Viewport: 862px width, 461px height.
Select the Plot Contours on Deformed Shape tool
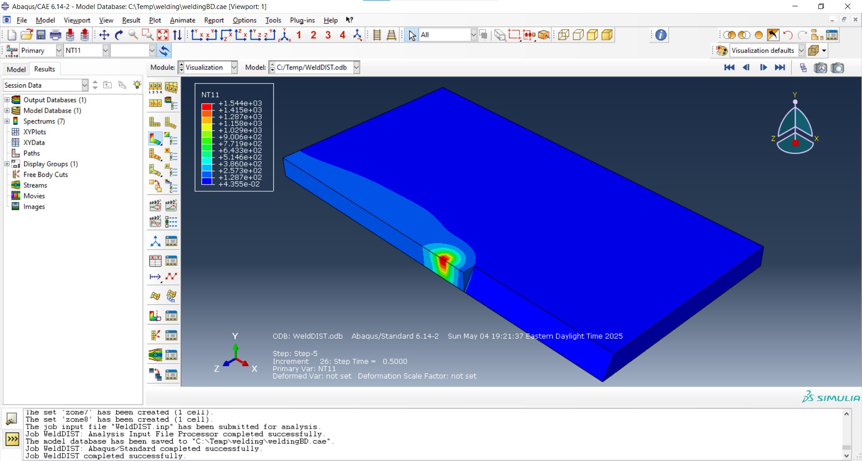click(x=155, y=138)
